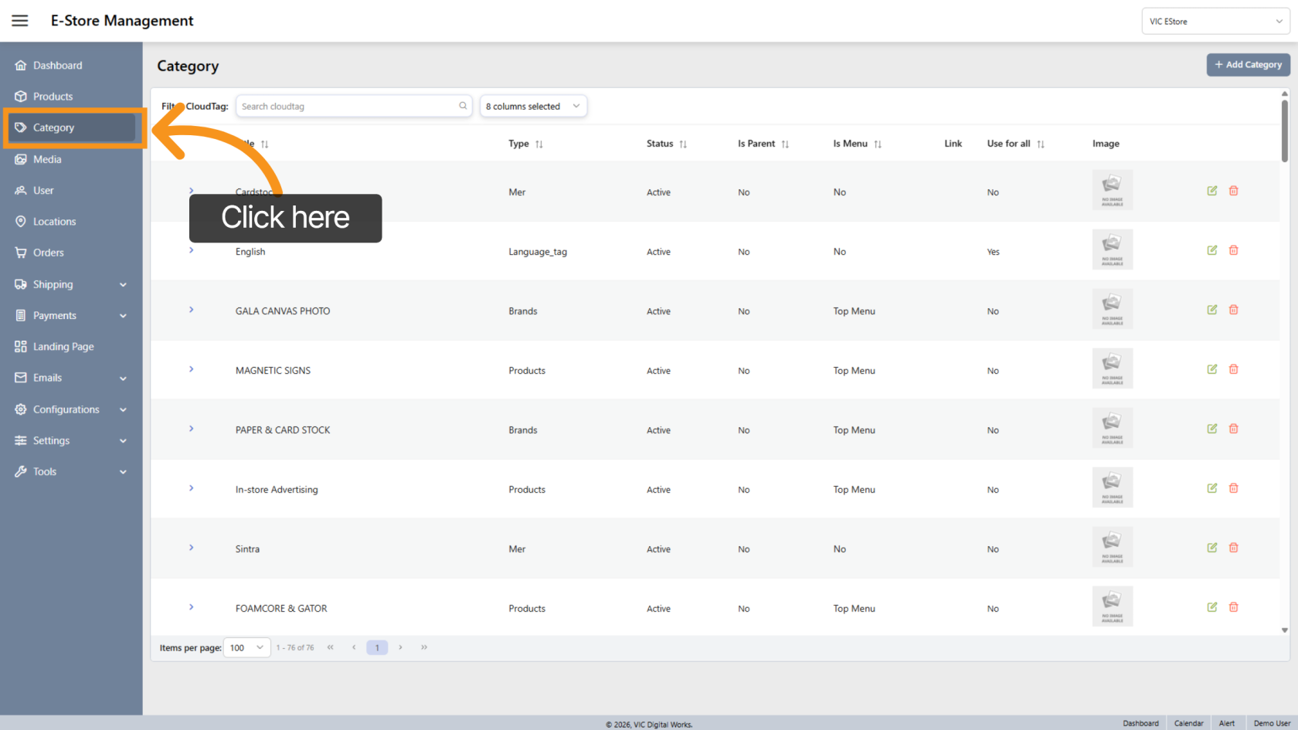Expand the PAPER & CARD STOCK row

(x=192, y=429)
